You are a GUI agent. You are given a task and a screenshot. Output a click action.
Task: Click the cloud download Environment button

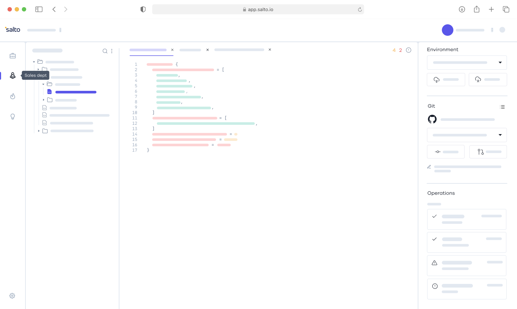[446, 79]
